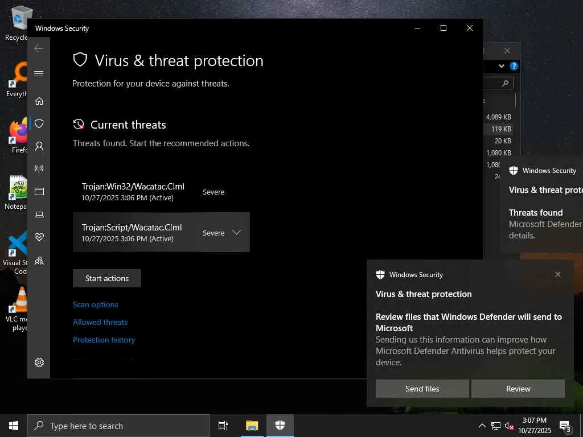Image resolution: width=583 pixels, height=437 pixels.
Task: Open the Windows Start menu
Action: (x=14, y=426)
